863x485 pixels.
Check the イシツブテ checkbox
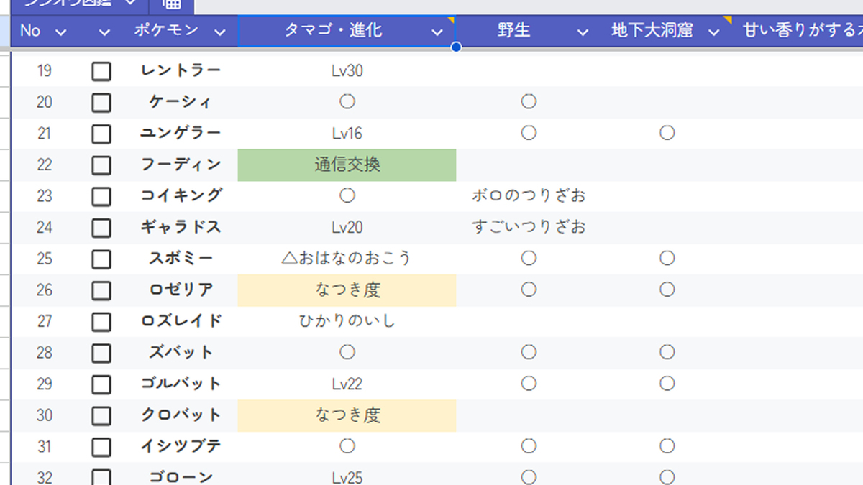click(x=101, y=447)
